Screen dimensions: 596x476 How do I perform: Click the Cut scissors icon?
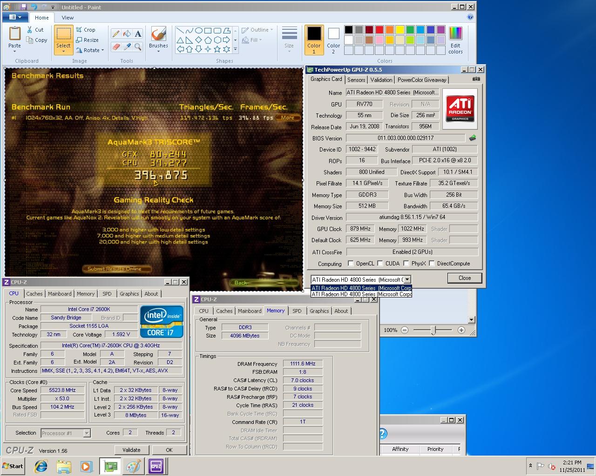click(x=29, y=30)
